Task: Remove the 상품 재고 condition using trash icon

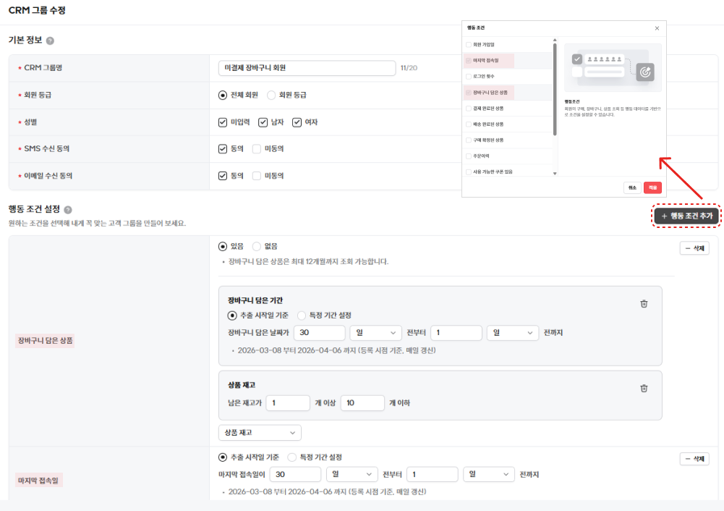Action: (x=644, y=388)
